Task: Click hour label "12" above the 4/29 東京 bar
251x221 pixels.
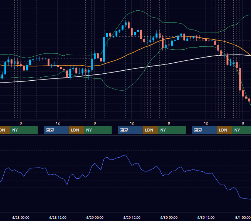Action: tap(132, 123)
